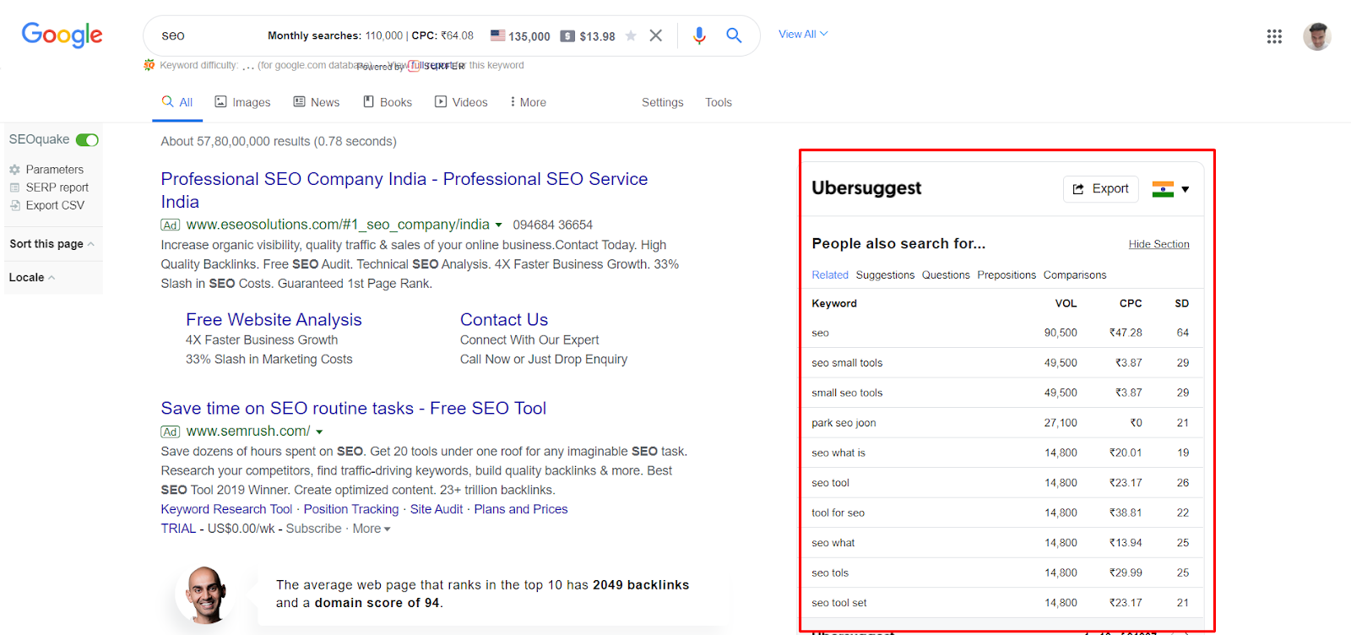The width and height of the screenshot is (1351, 635).
Task: Open the TRIAL link
Action: [178, 529]
